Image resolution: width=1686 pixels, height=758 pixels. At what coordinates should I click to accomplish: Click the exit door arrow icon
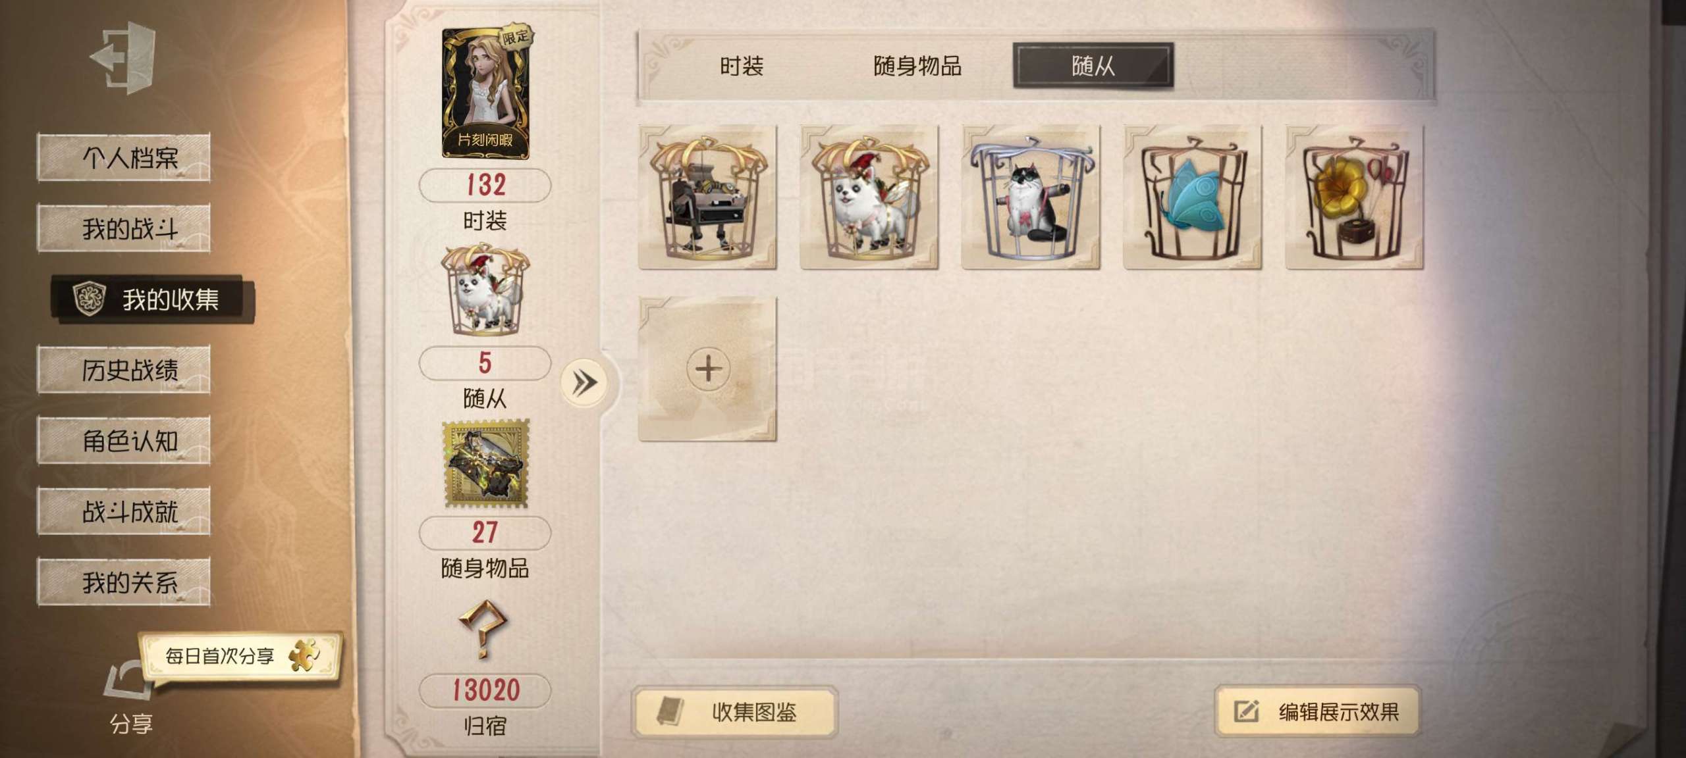click(x=124, y=57)
